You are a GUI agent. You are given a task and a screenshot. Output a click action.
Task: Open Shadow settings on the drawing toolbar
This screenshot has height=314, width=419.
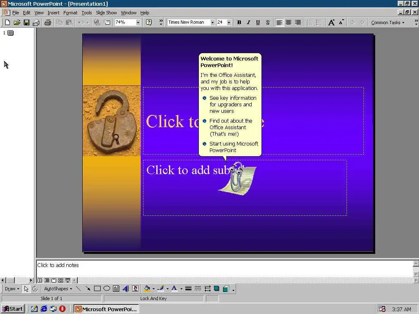pos(217,289)
